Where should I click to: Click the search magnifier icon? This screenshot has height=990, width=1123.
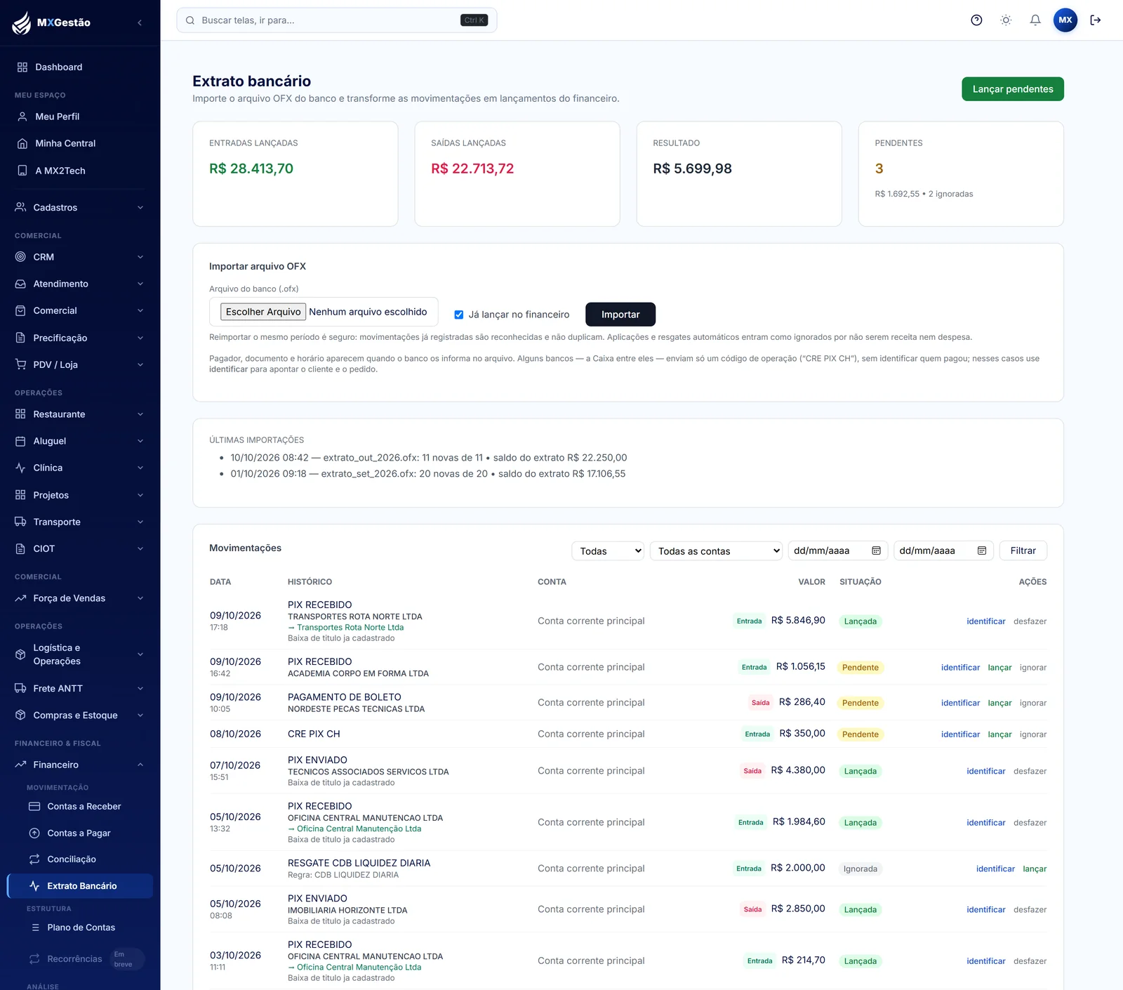click(x=190, y=20)
